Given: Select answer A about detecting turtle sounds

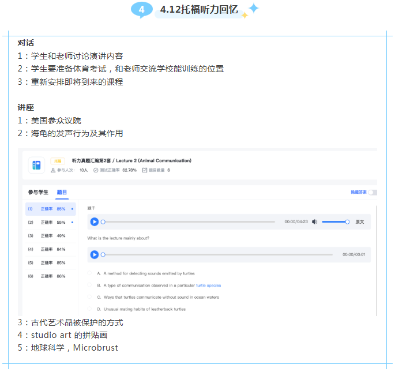Looking at the screenshot, I should coord(89,273).
